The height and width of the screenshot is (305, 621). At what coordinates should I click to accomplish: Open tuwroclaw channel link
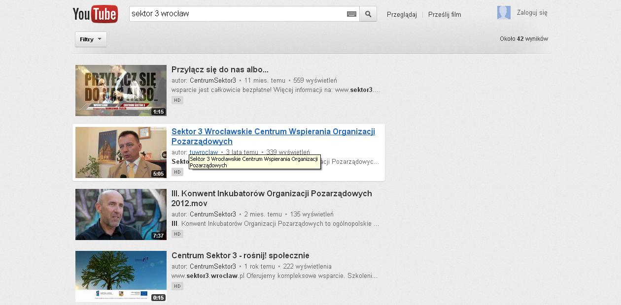[x=204, y=152]
